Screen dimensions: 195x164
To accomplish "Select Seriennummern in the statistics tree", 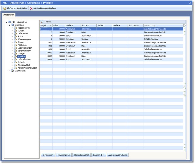I will point(25,51).
